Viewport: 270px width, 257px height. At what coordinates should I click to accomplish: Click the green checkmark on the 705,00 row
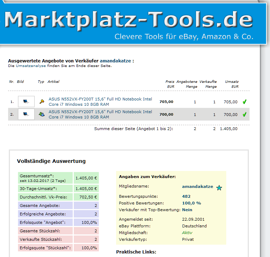click(244, 102)
